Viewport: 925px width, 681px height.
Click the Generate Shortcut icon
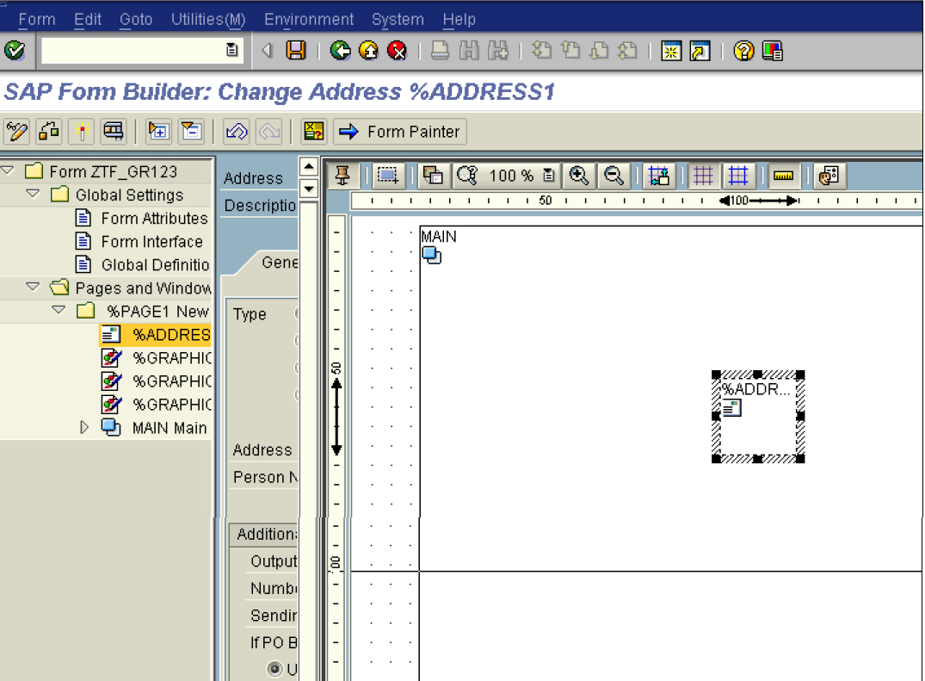[x=700, y=51]
